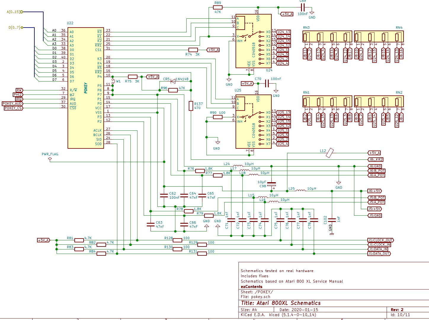
Task: Select the C98 10µF polarized capacitor
Action: coord(271,185)
